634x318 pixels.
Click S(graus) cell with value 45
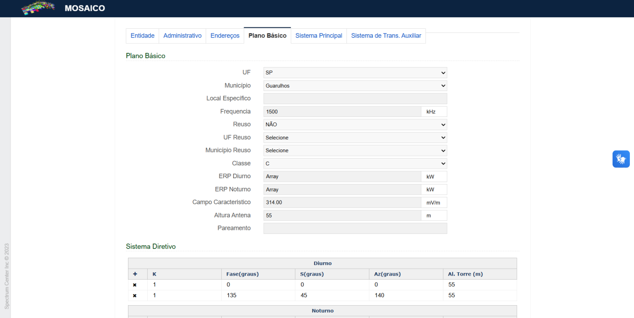tap(332, 296)
